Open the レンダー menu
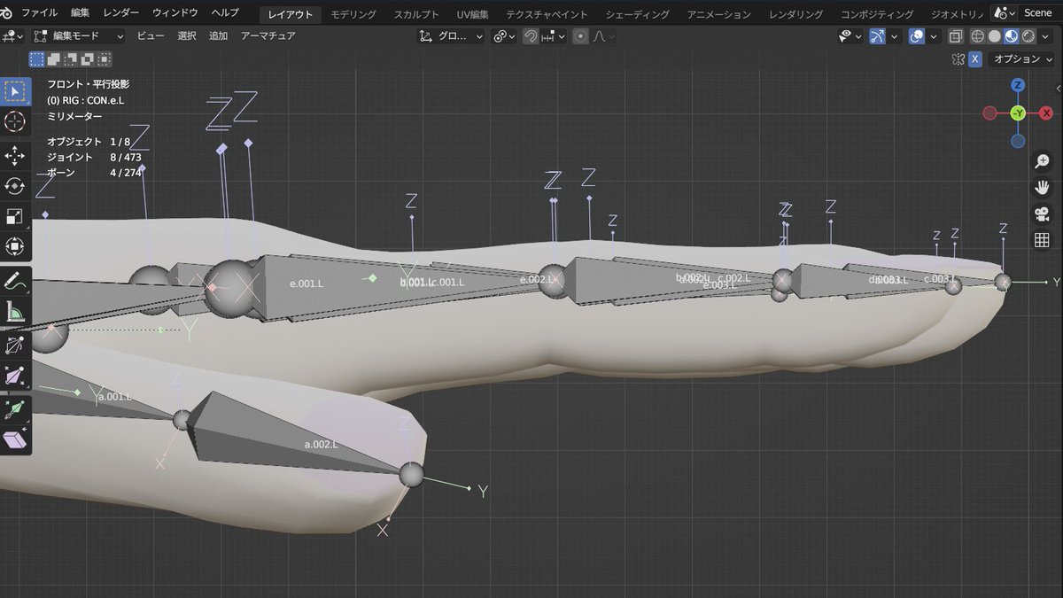Viewport: 1063px width, 598px height. coord(120,13)
